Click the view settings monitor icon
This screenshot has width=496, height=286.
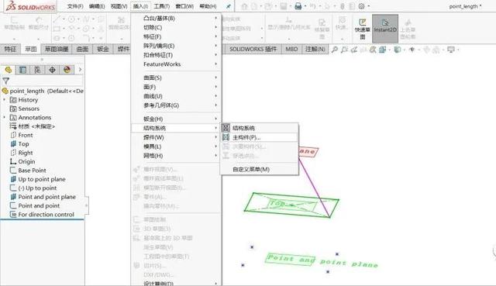[x=451, y=50]
